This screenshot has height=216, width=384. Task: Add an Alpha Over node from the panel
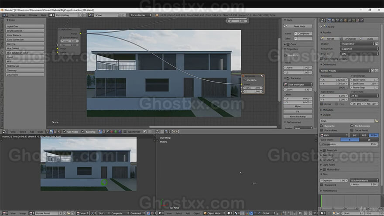(25, 26)
